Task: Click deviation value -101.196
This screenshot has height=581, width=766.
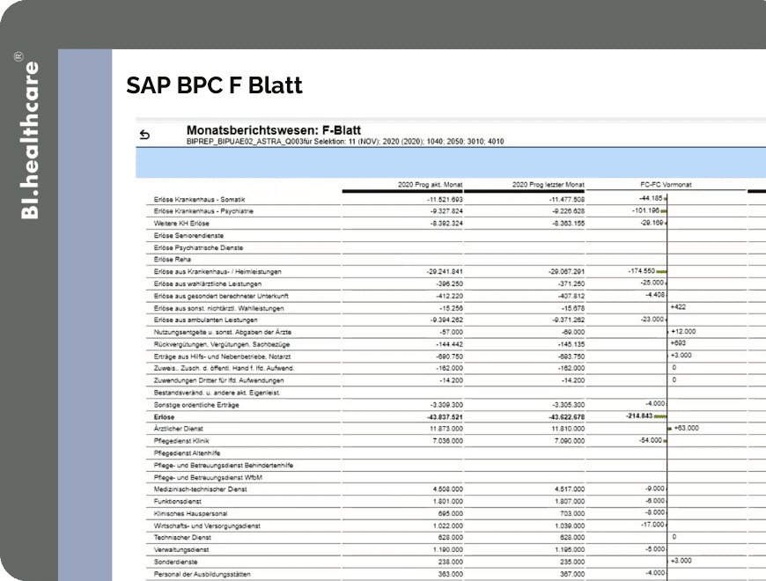Action: tap(646, 210)
